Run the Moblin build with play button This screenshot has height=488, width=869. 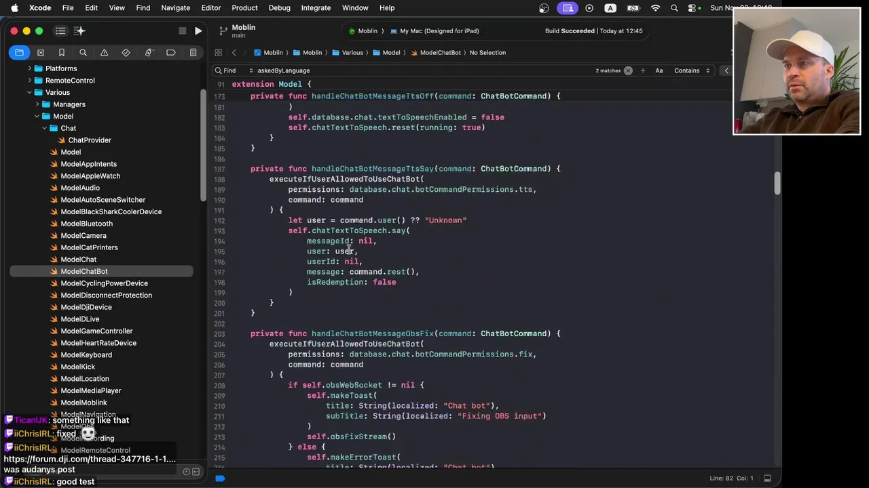(x=198, y=30)
